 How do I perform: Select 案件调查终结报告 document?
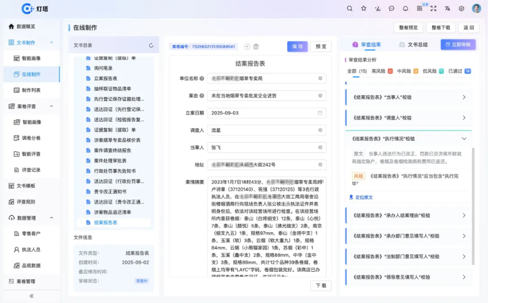click(x=113, y=151)
